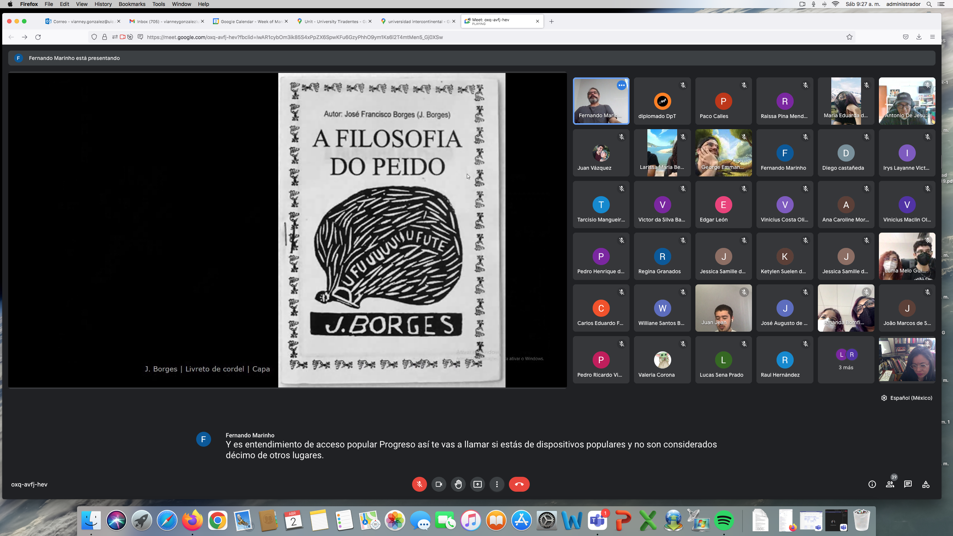Image resolution: width=953 pixels, height=536 pixels.
Task: Click the shield tracking protection icon
Action: click(x=94, y=37)
